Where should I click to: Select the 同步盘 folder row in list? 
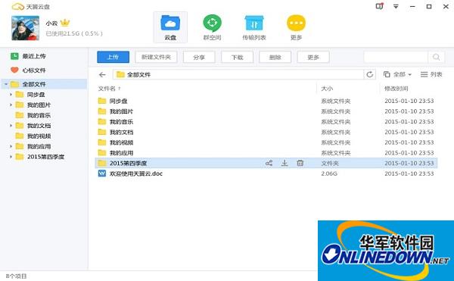pos(266,101)
